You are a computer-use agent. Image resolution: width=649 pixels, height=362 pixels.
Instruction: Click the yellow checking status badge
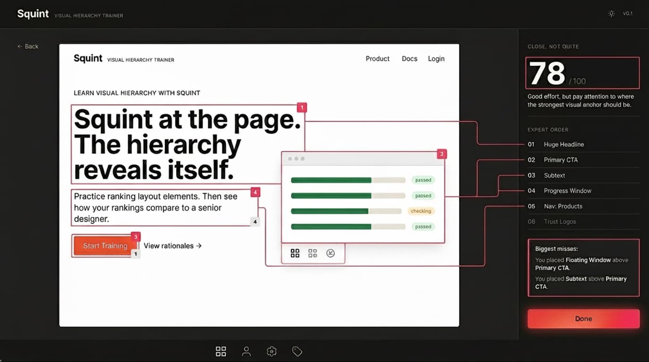point(421,211)
